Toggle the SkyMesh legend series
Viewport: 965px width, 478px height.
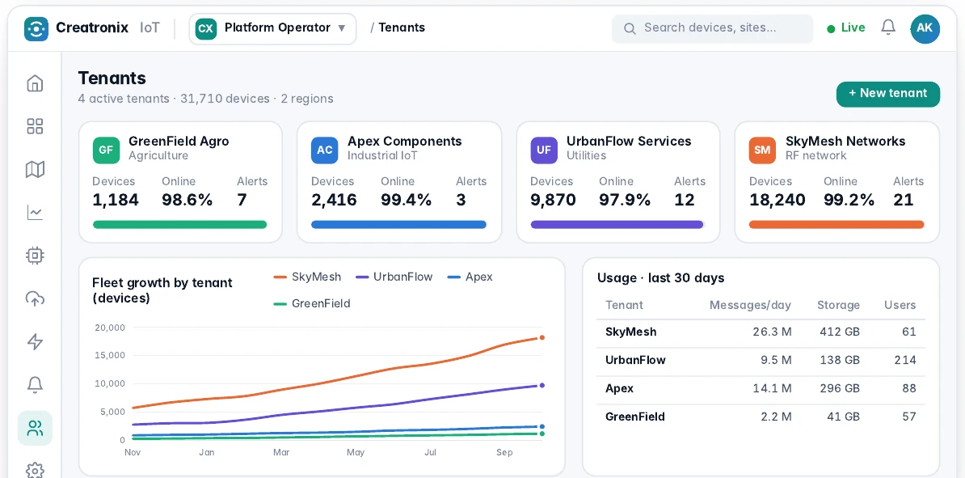(x=308, y=277)
